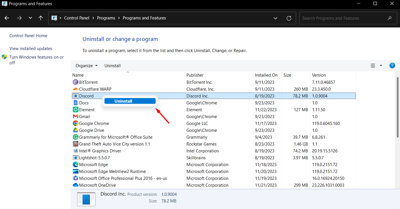Viewport: 400px width, 209px height.
Task: Click the Element app icon
Action: pos(75,110)
